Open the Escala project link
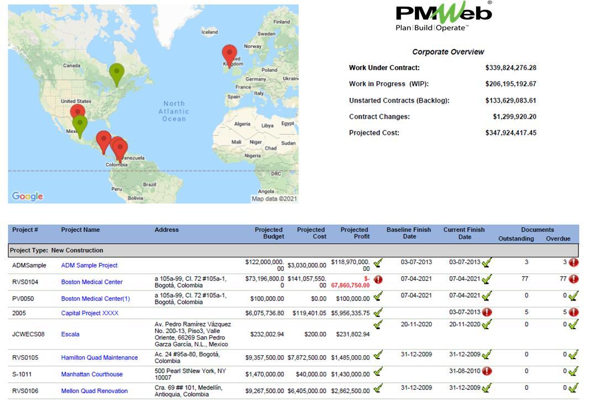 click(70, 334)
